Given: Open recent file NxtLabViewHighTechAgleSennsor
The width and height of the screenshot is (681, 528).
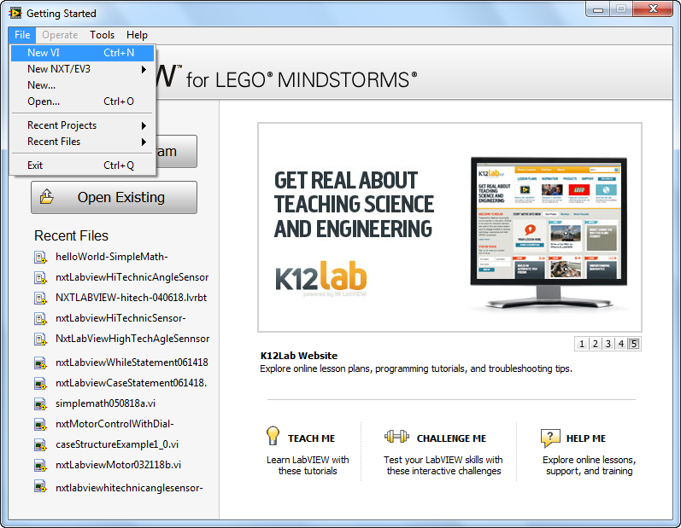Looking at the screenshot, I should click(132, 339).
